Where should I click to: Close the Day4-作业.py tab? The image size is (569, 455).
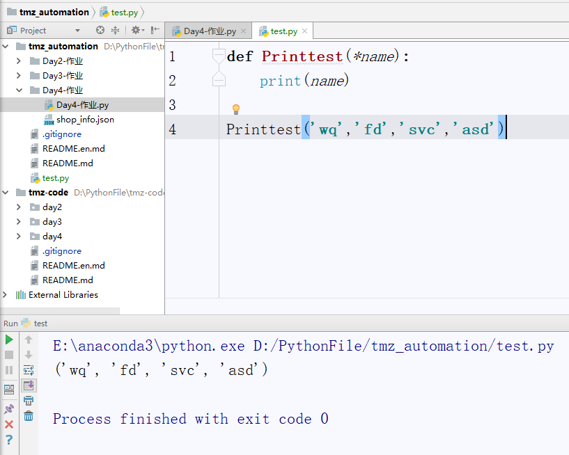click(x=244, y=31)
